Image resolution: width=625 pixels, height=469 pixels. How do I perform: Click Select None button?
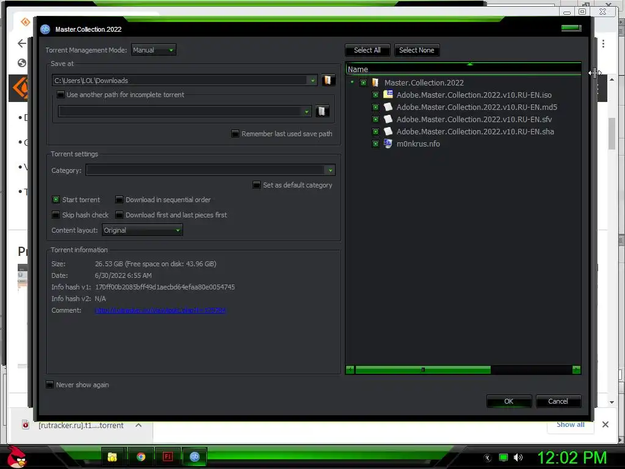pyautogui.click(x=416, y=50)
